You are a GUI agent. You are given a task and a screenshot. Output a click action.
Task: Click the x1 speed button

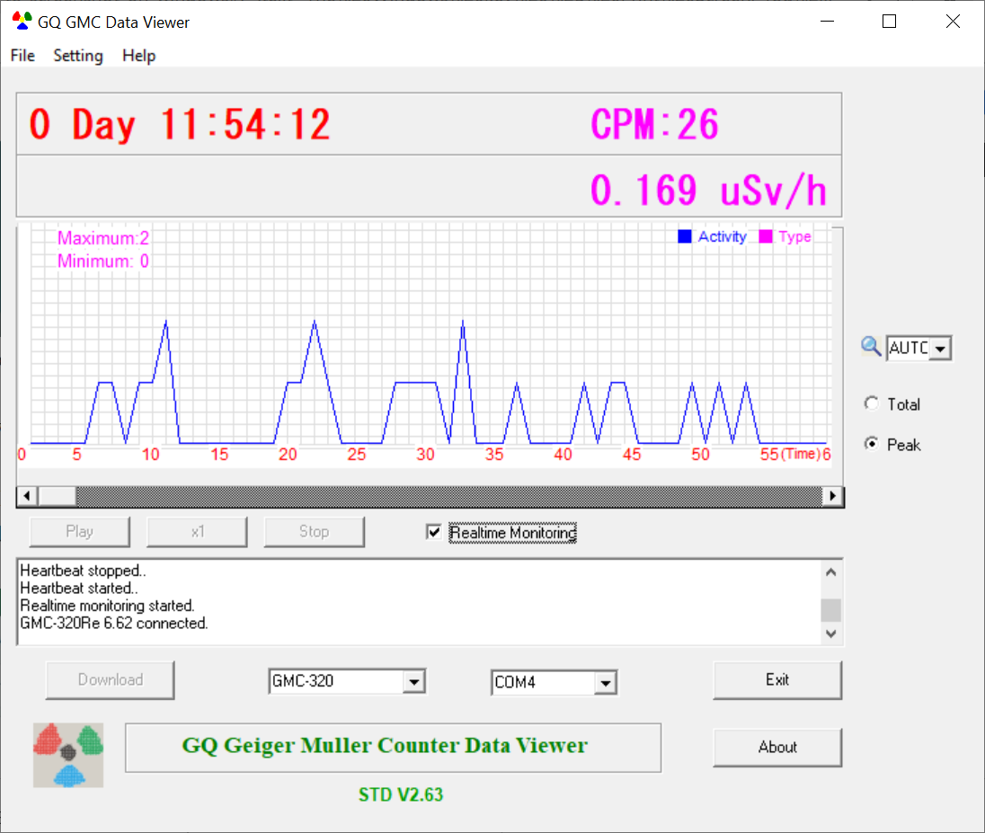[x=197, y=531]
